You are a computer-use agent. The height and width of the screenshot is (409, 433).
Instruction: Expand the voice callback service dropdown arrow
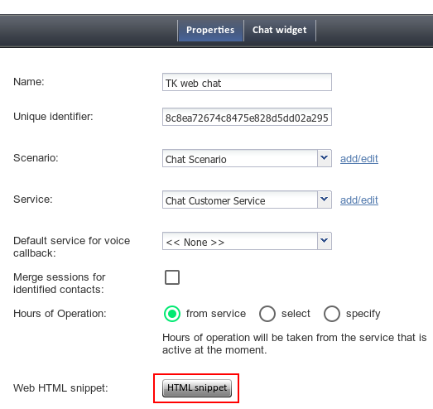325,241
